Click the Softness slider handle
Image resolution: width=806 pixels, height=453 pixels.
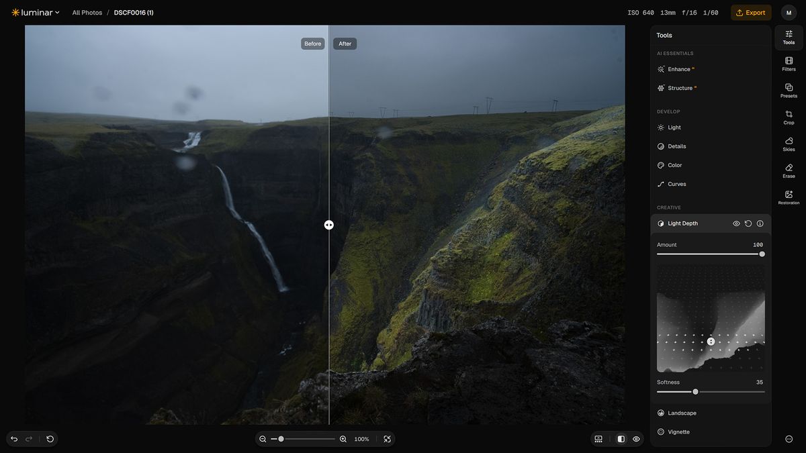point(695,391)
